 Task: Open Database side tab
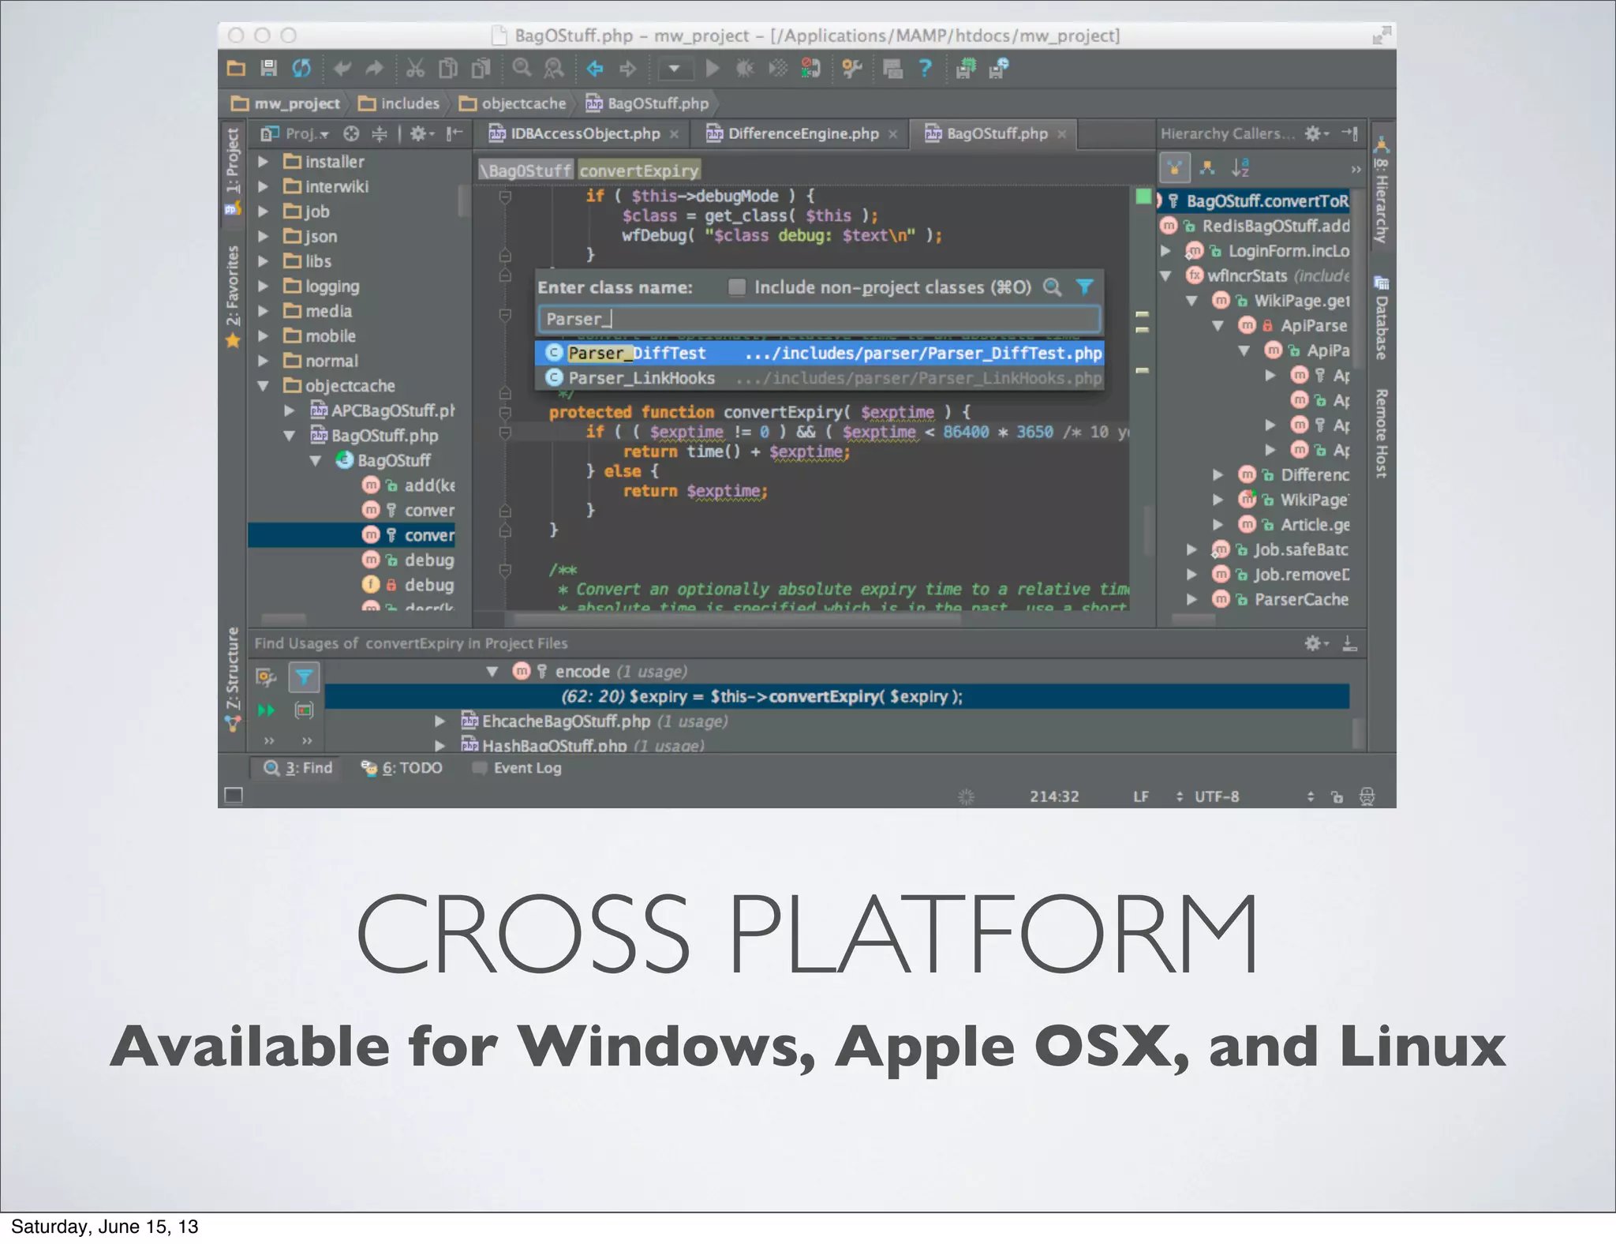point(1382,318)
